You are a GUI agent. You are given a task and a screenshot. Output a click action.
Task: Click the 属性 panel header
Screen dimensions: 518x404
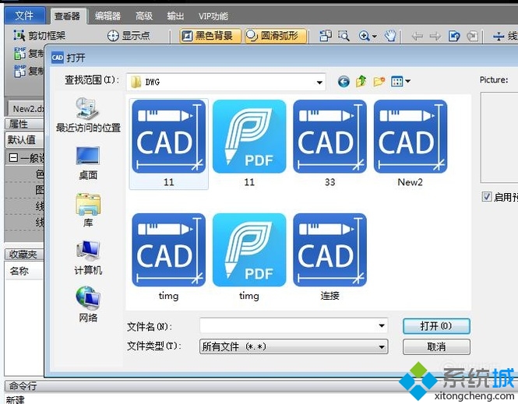pos(24,124)
